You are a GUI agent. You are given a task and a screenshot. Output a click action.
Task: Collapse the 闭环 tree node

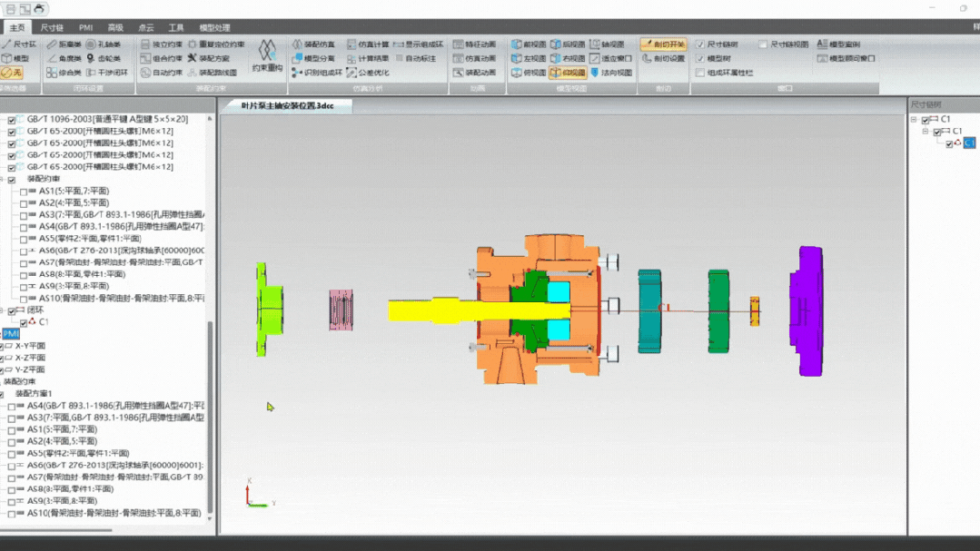pos(2,310)
